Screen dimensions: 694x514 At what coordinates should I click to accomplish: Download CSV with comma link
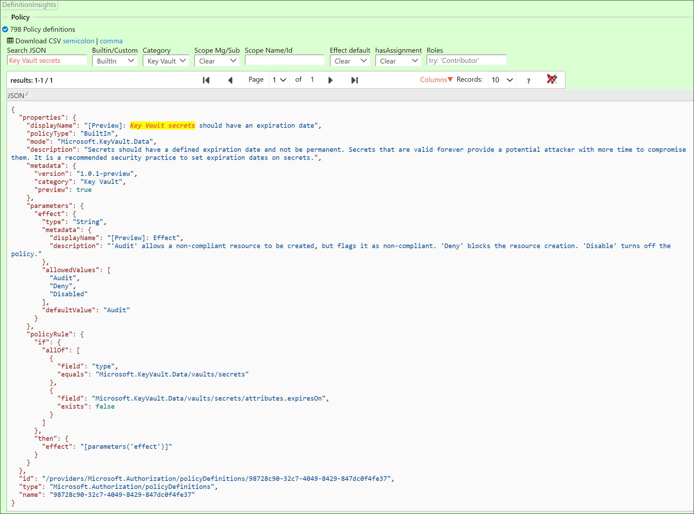point(111,41)
